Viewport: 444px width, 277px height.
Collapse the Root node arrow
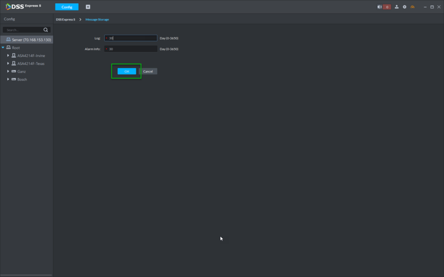pyautogui.click(x=3, y=48)
